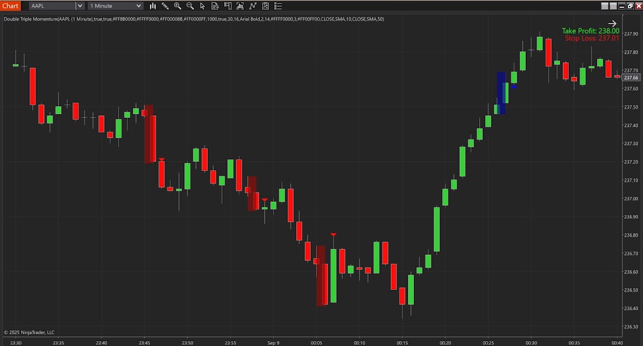Expand the AAPL instrument dropdown arrow
Image resolution: width=643 pixels, height=346 pixels.
pyautogui.click(x=79, y=6)
